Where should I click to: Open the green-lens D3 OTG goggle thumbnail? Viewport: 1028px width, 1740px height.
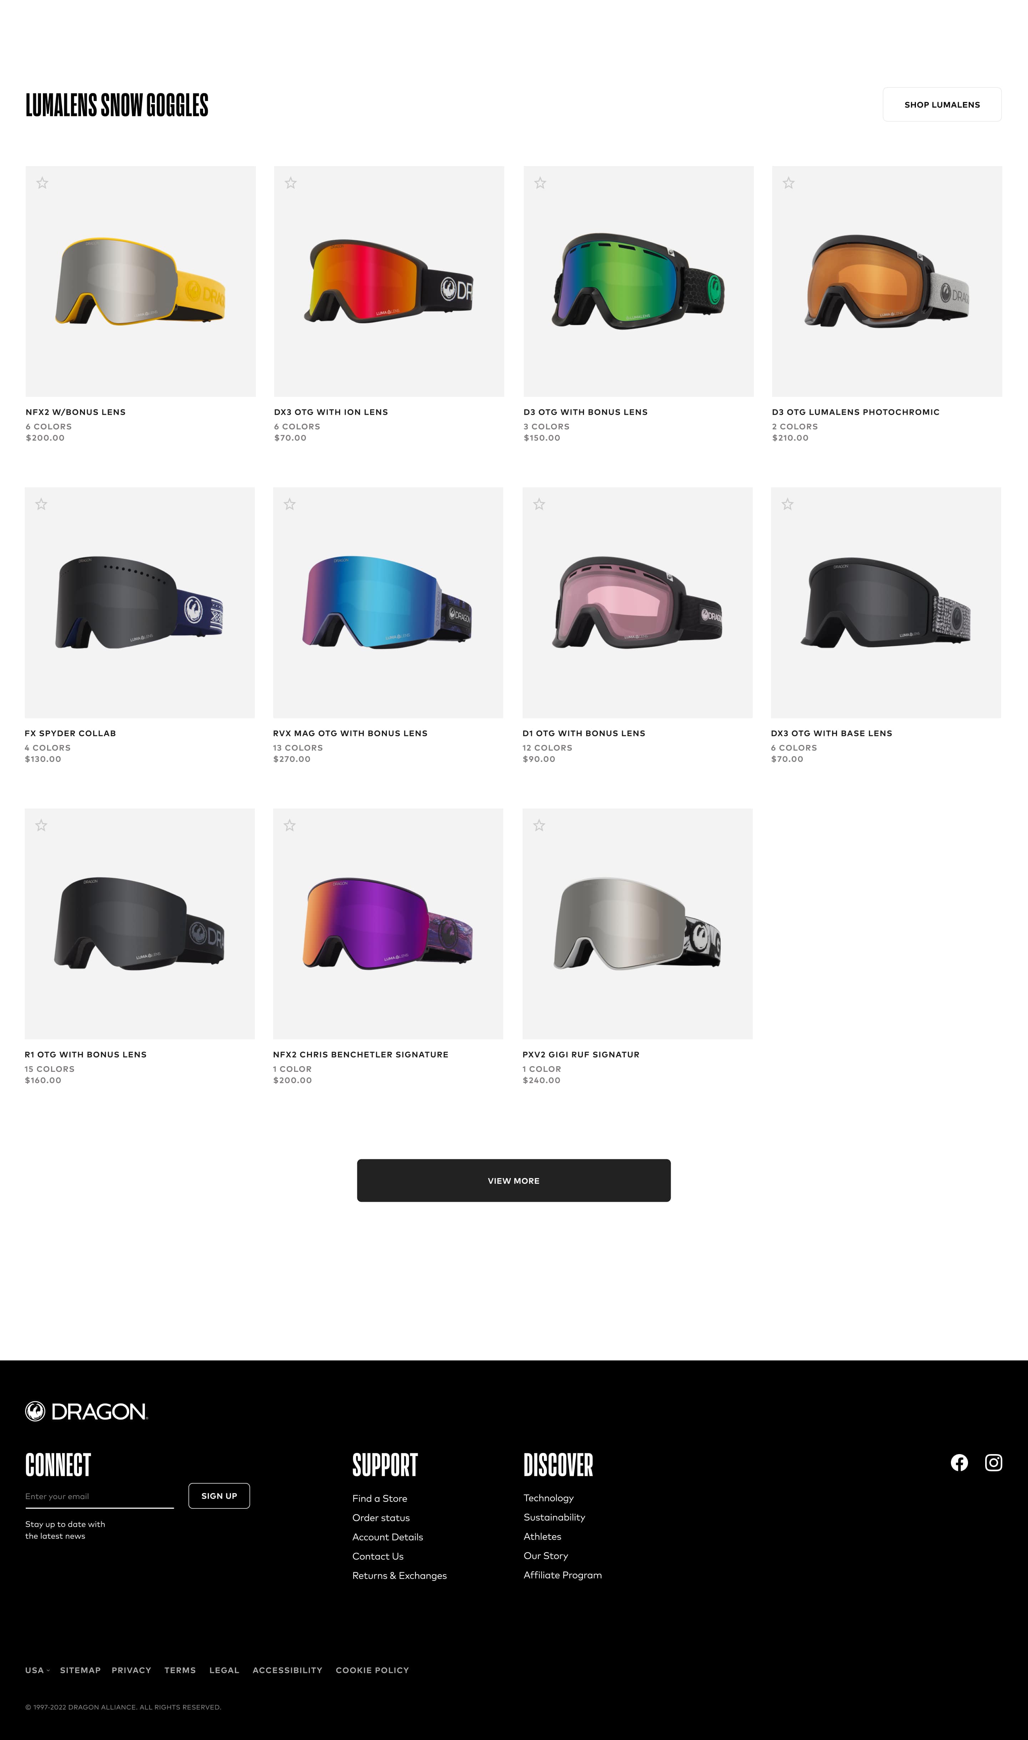click(638, 281)
